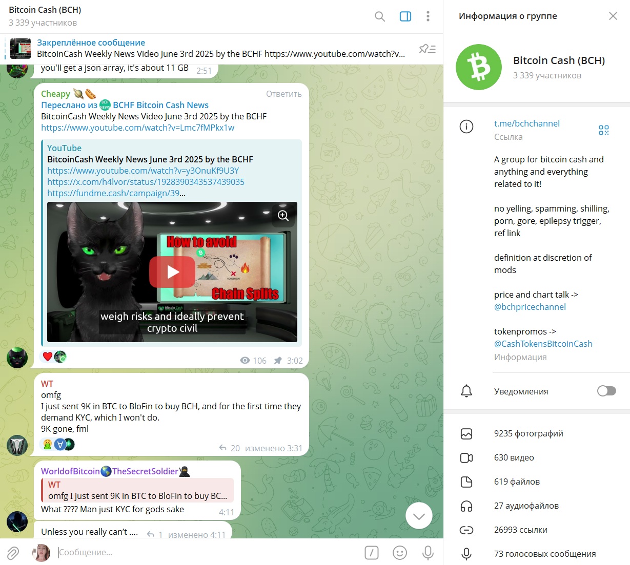Jump to quoted WT message
This screenshot has height=565, width=630.
pos(137,490)
